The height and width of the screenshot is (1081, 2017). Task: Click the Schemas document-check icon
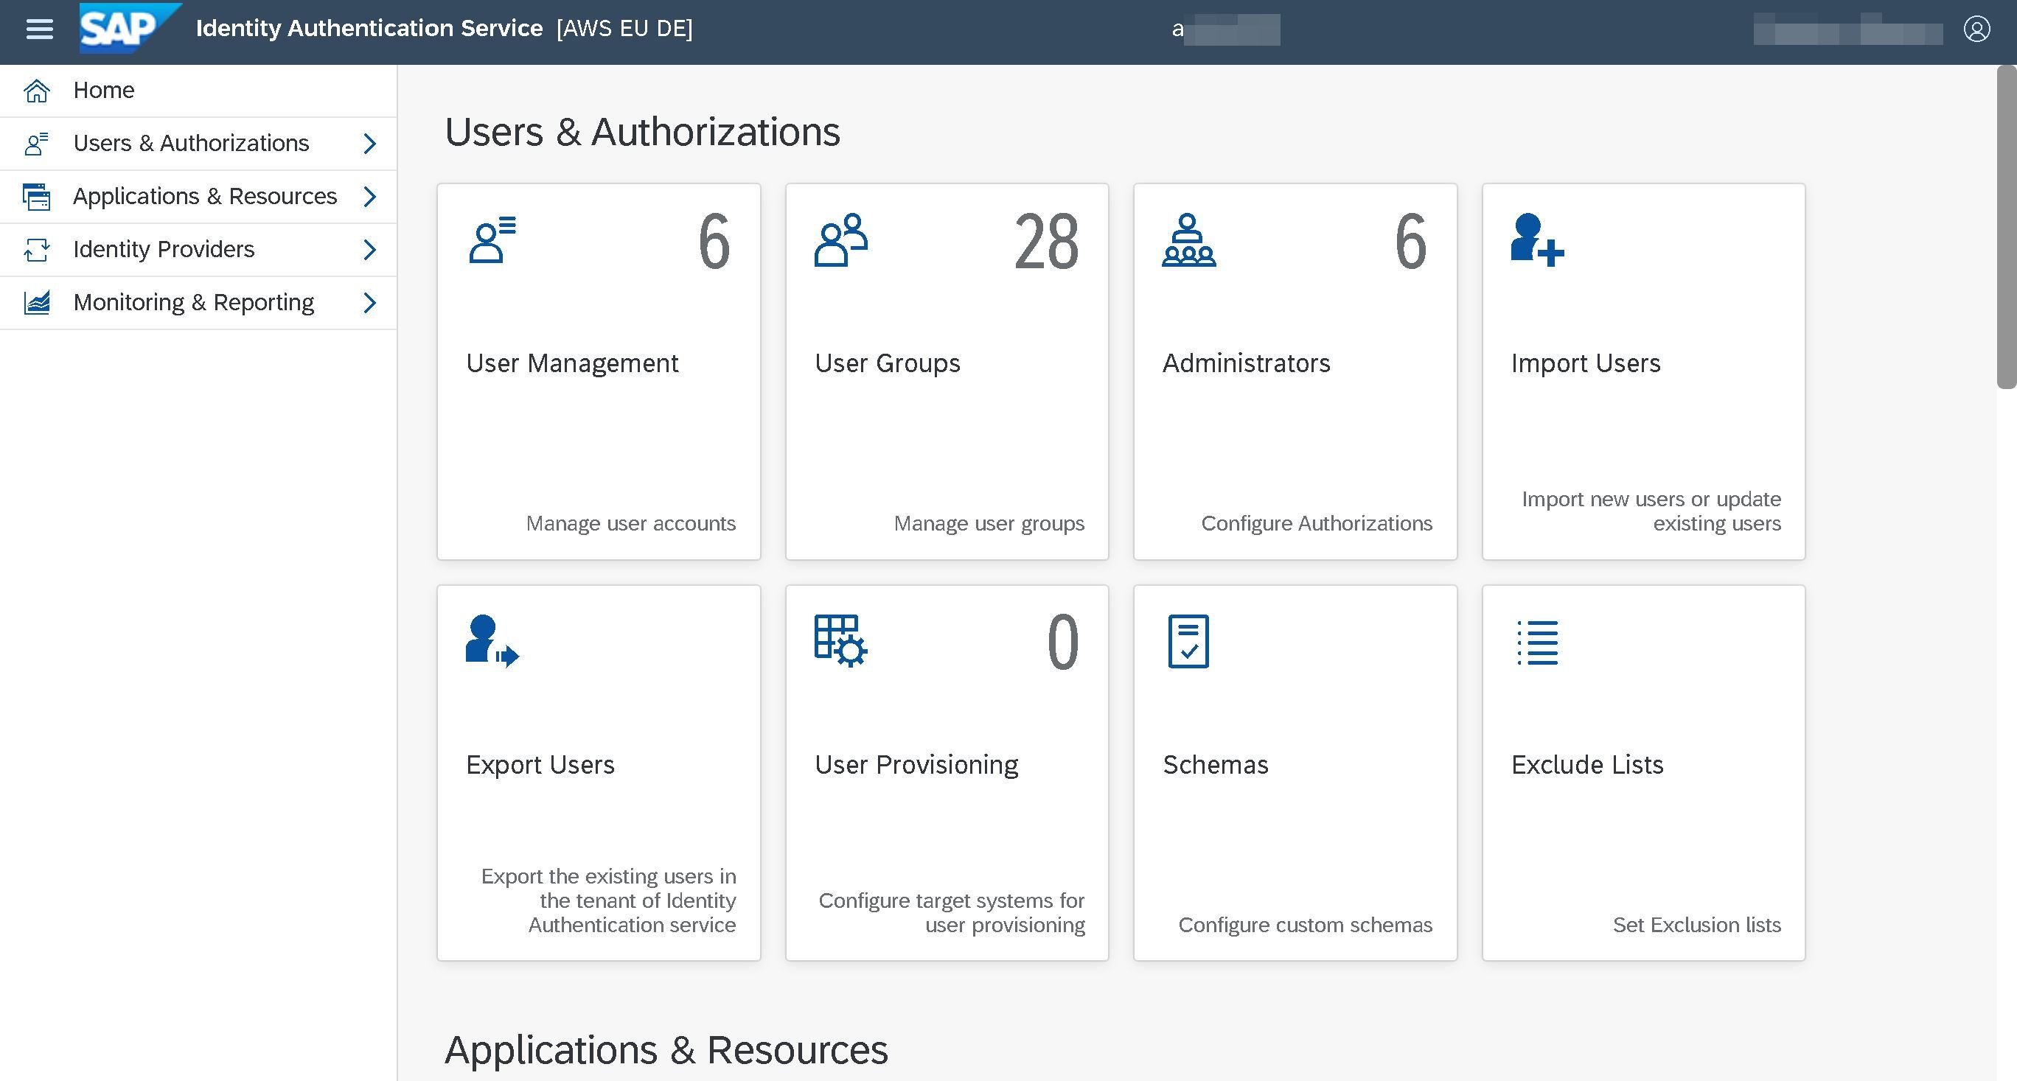point(1188,641)
